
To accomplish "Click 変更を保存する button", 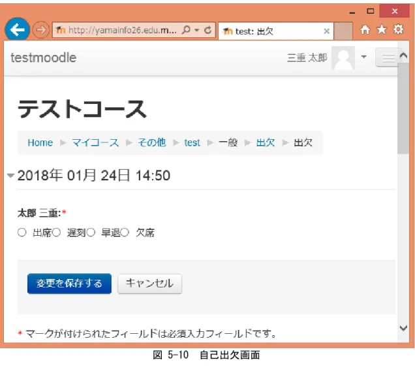I will 69,284.
